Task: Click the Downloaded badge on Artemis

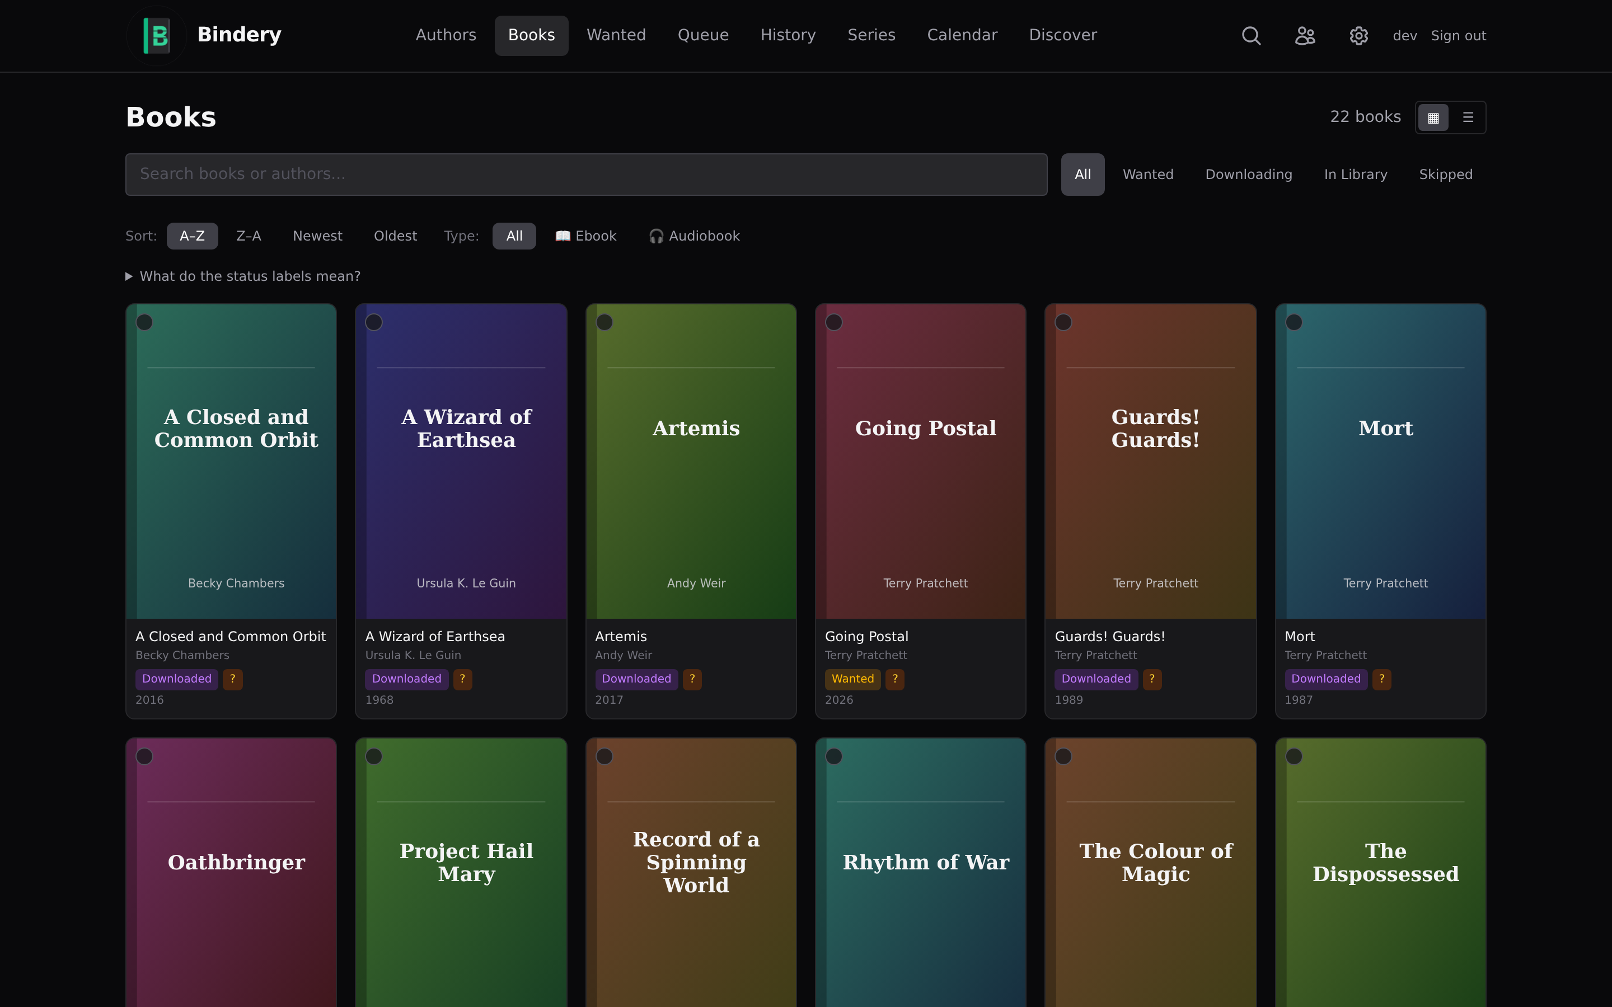Action: point(636,679)
